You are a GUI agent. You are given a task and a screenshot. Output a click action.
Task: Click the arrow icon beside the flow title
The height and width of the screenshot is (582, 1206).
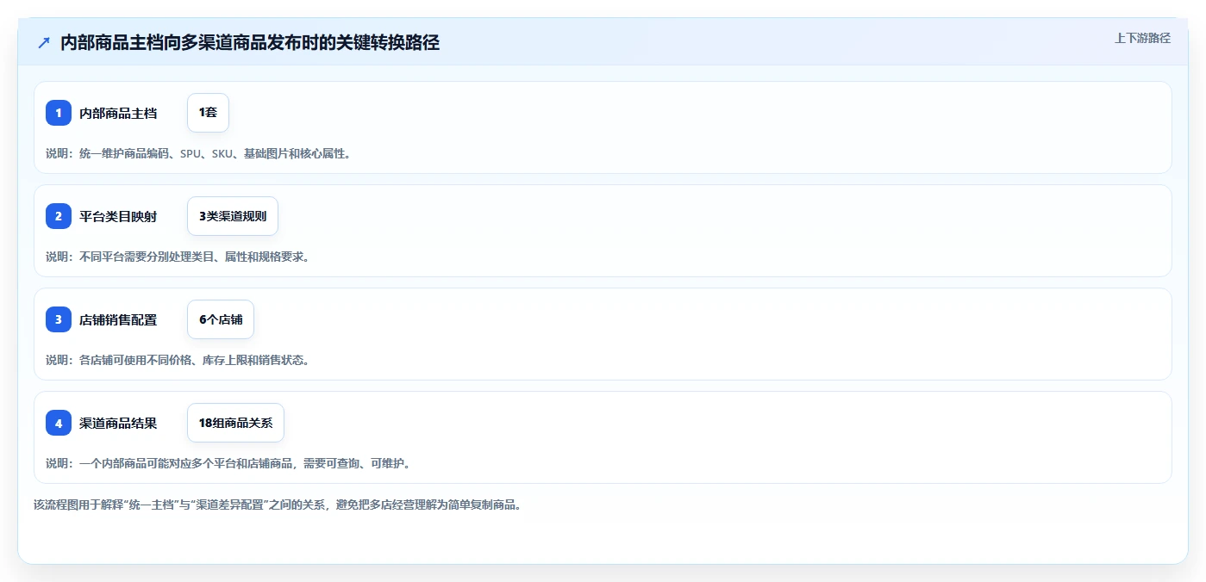pos(44,42)
